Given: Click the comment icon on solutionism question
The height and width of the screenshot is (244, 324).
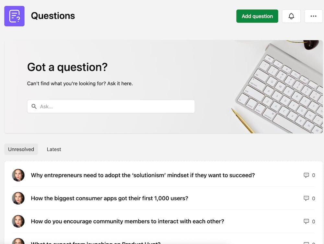Looking at the screenshot, I should [306, 175].
